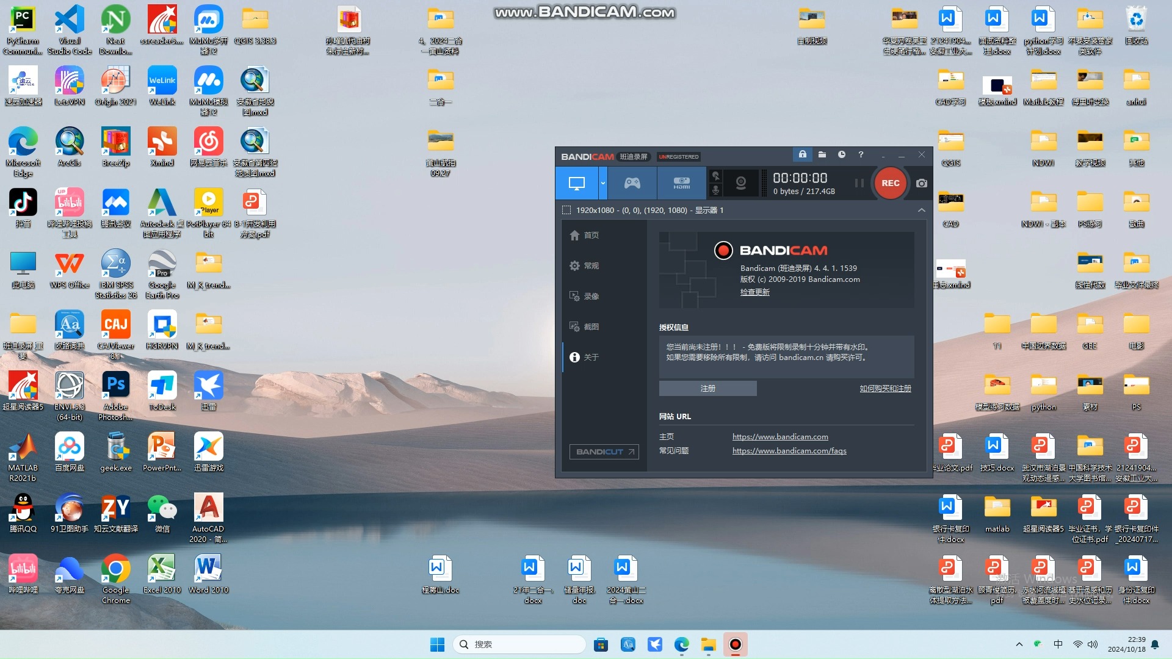
Task: Select the 腾讯QQ desktop icon
Action: coord(23,513)
